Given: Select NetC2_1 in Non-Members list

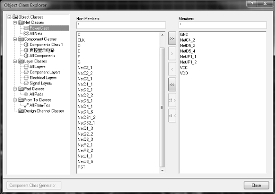Looking at the screenshot, I should tap(85, 67).
